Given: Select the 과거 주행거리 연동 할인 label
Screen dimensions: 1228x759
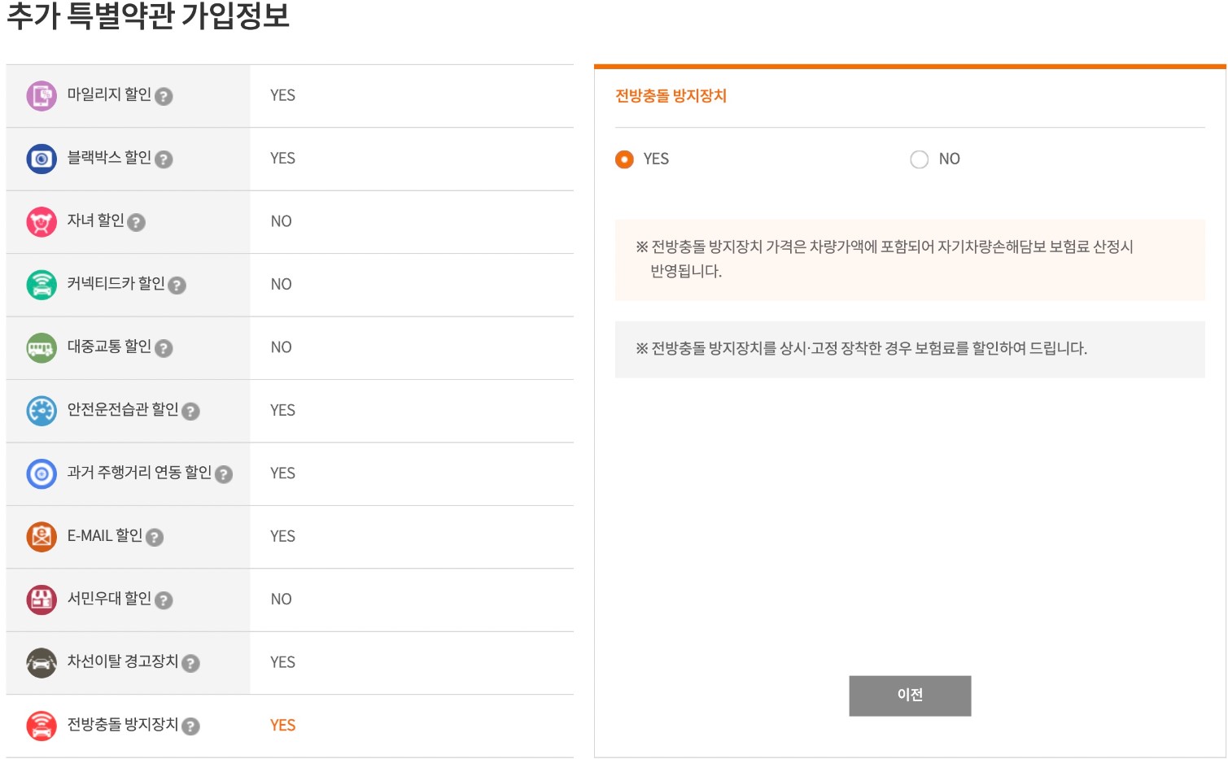Looking at the screenshot, I should click(x=139, y=473).
